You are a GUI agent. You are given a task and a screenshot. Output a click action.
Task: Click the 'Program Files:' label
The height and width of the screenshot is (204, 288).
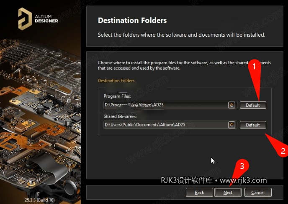coord(117,96)
